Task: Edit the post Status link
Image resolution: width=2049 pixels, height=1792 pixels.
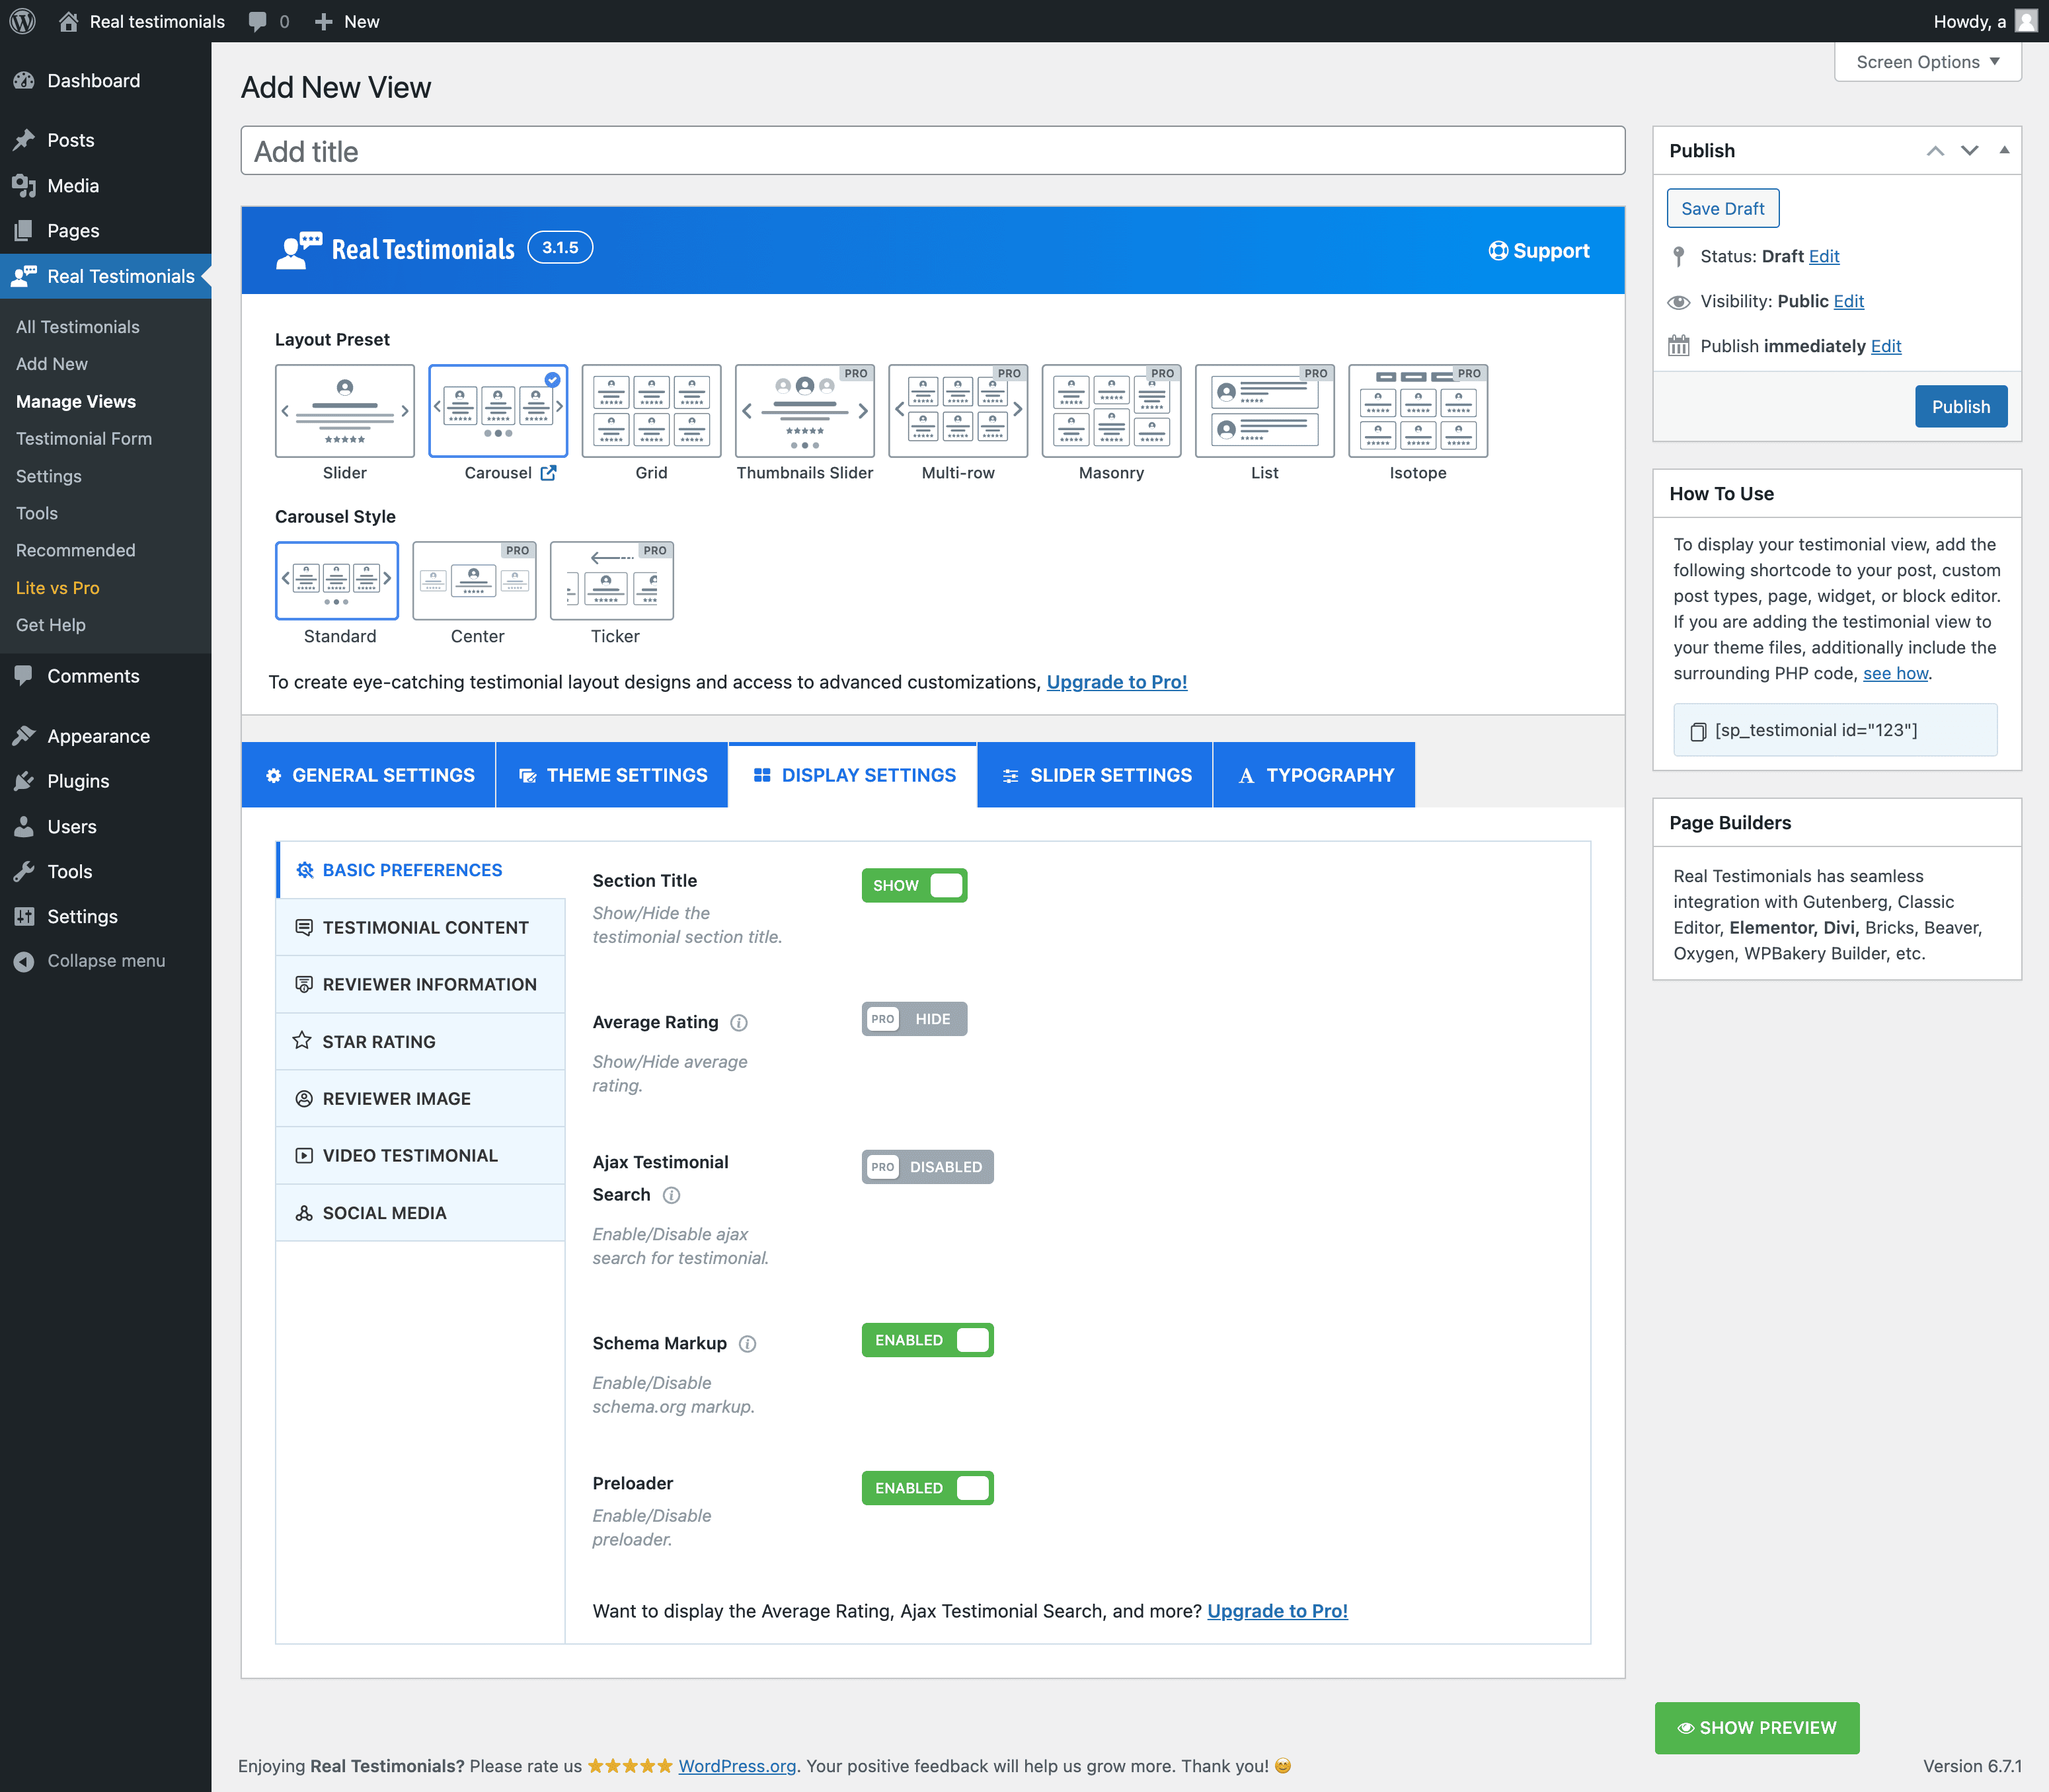Action: coord(1824,256)
